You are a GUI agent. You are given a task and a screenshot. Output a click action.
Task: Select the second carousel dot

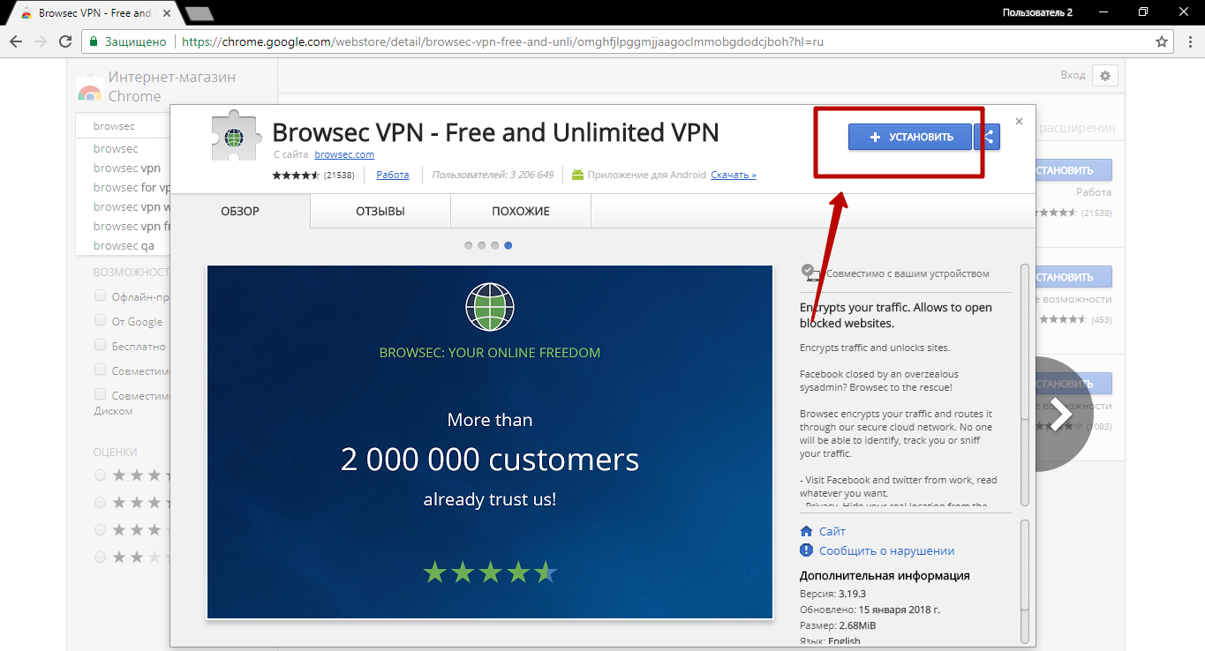[482, 245]
